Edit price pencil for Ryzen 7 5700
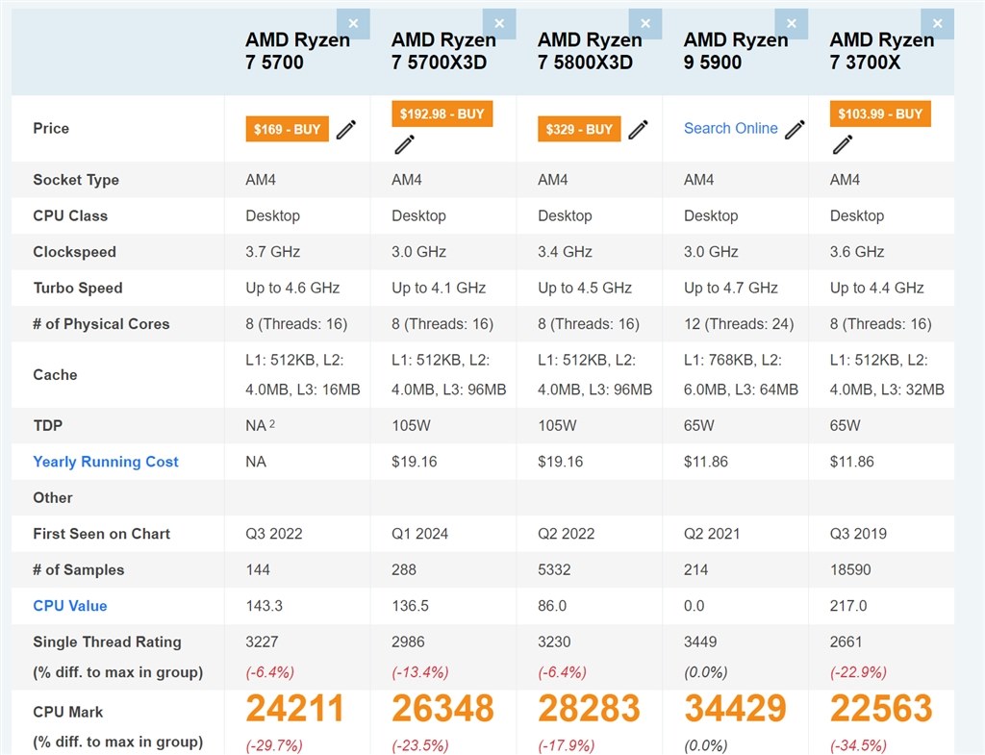This screenshot has width=985, height=755. [346, 130]
